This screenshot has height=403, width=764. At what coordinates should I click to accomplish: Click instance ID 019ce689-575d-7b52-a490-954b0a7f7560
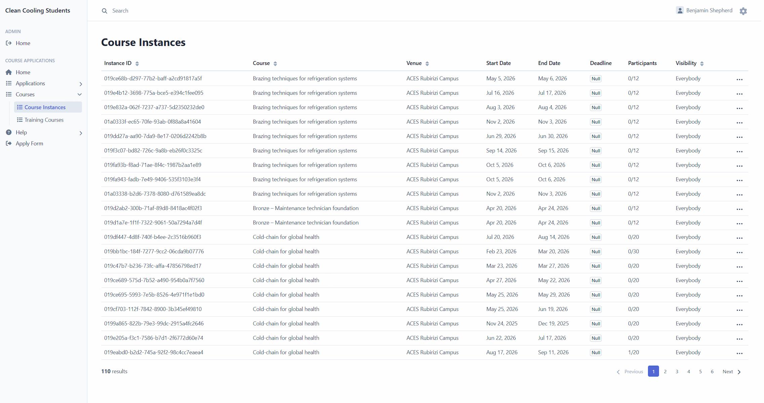click(154, 280)
